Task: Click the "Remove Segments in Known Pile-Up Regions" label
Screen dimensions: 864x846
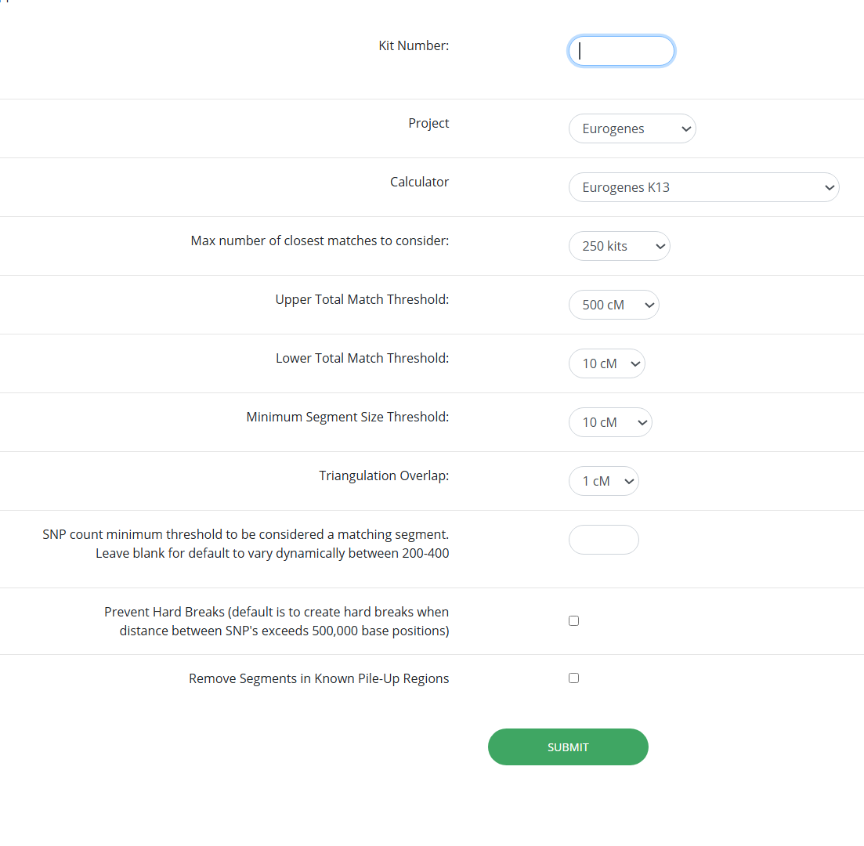Action: coord(319,678)
